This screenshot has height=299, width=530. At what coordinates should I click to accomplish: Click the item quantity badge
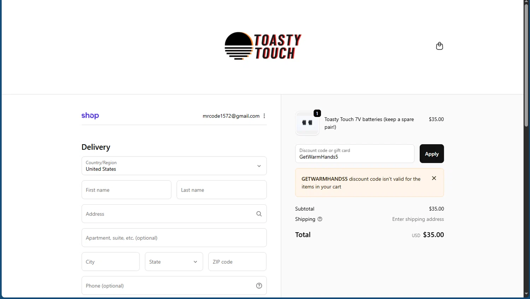point(317,113)
